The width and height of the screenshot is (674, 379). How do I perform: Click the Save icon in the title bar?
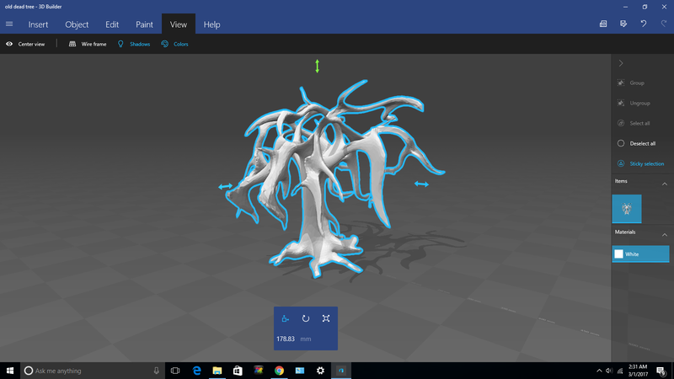pyautogui.click(x=623, y=24)
